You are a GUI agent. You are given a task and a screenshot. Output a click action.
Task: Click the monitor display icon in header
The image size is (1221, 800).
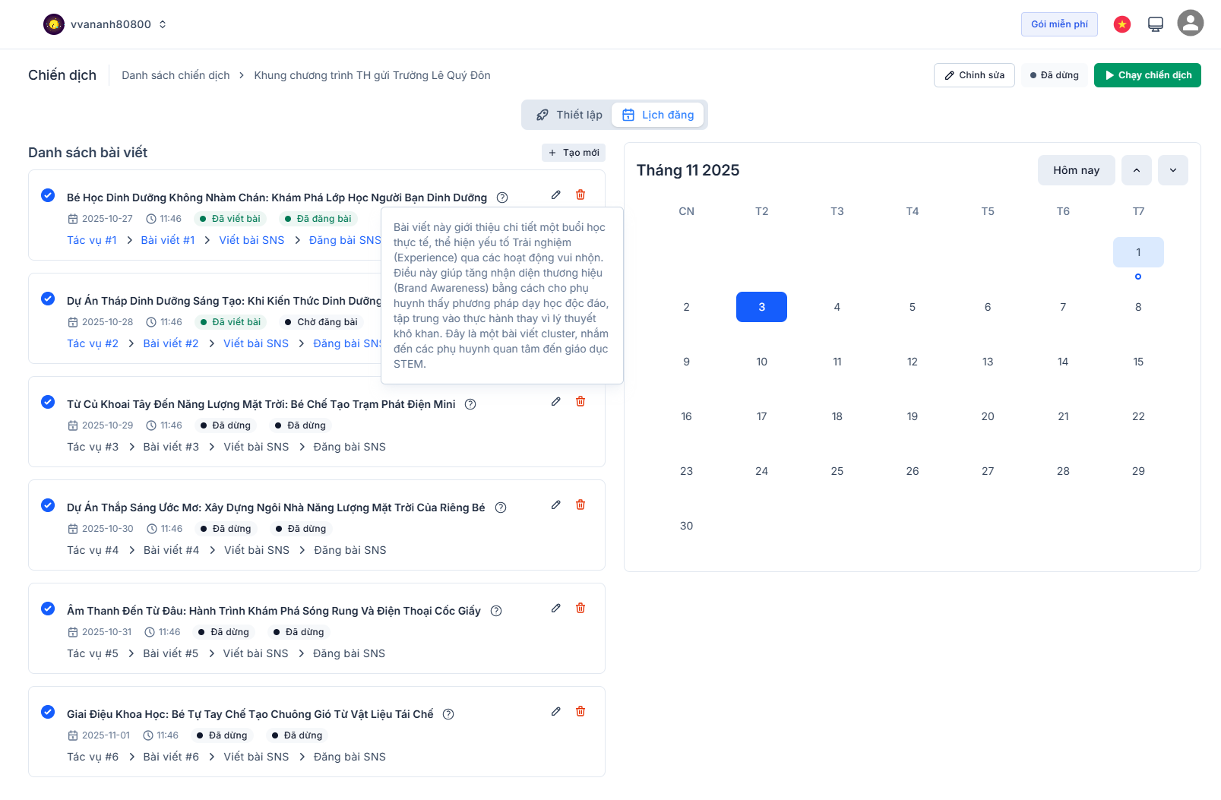[x=1155, y=24]
